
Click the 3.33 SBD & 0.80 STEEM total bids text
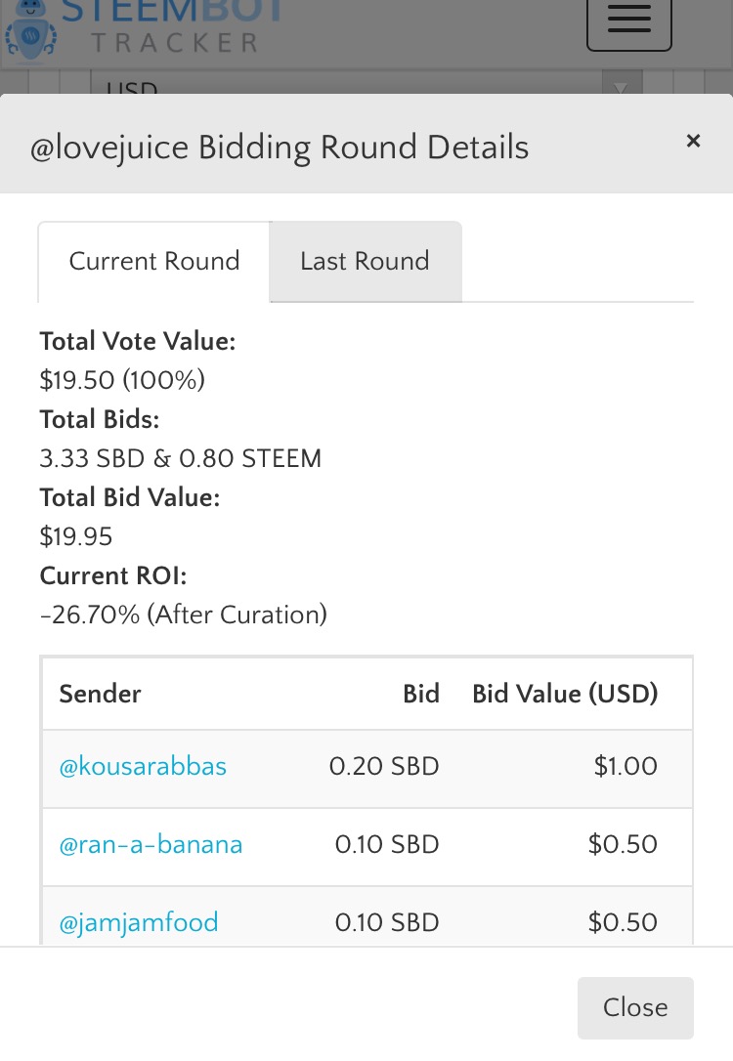coord(181,458)
